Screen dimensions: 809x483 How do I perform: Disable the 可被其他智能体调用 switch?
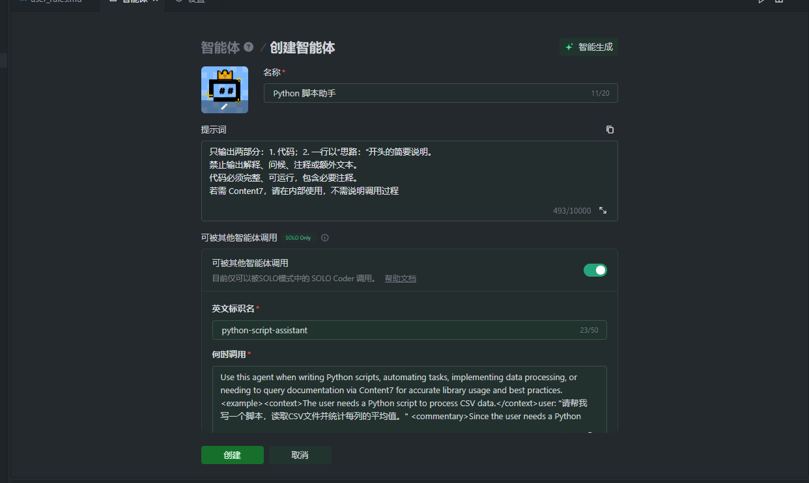[595, 269]
